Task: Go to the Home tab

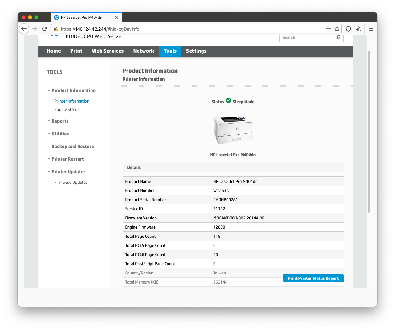Action: tap(54, 51)
